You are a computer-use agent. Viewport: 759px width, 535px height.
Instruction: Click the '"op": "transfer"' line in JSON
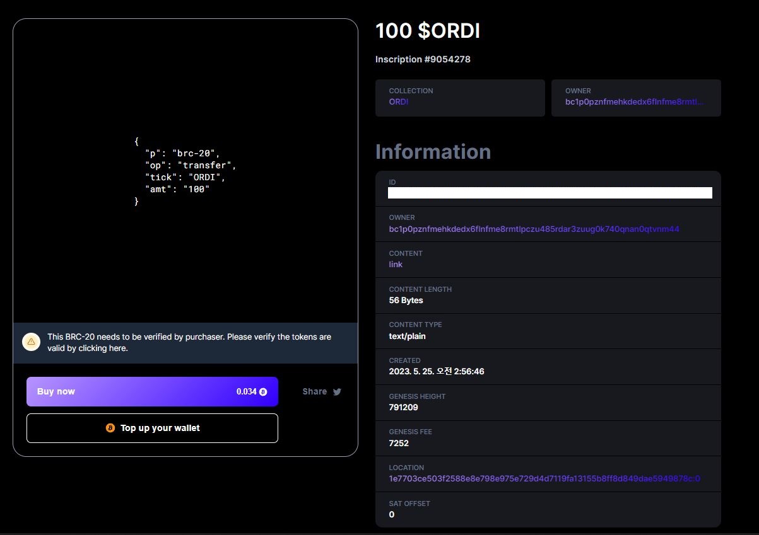point(190,165)
